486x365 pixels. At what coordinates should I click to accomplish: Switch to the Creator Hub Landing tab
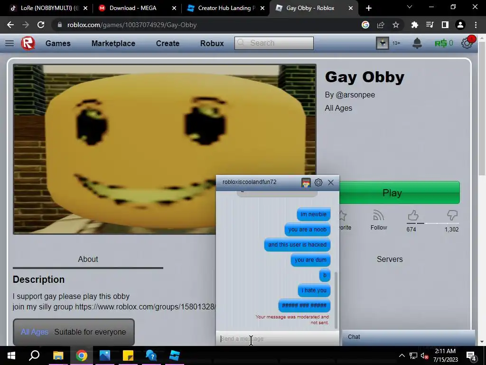coord(225,8)
